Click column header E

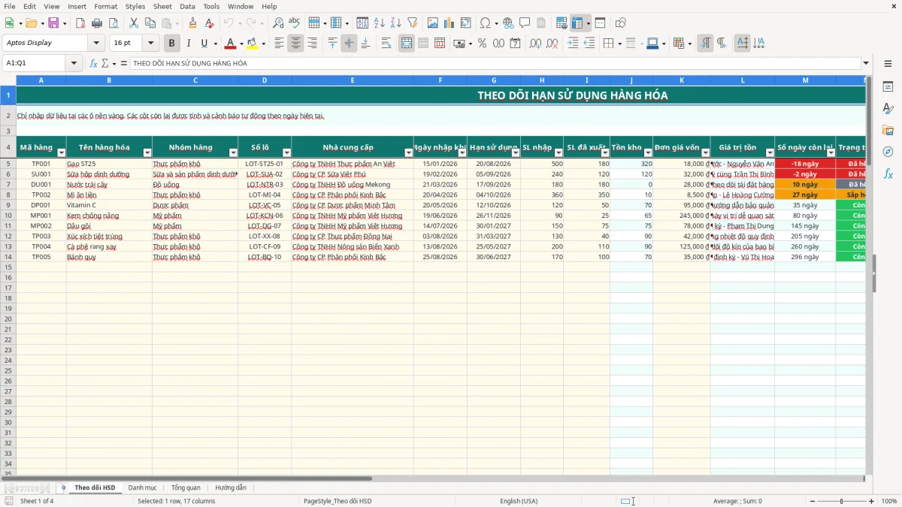coord(353,80)
